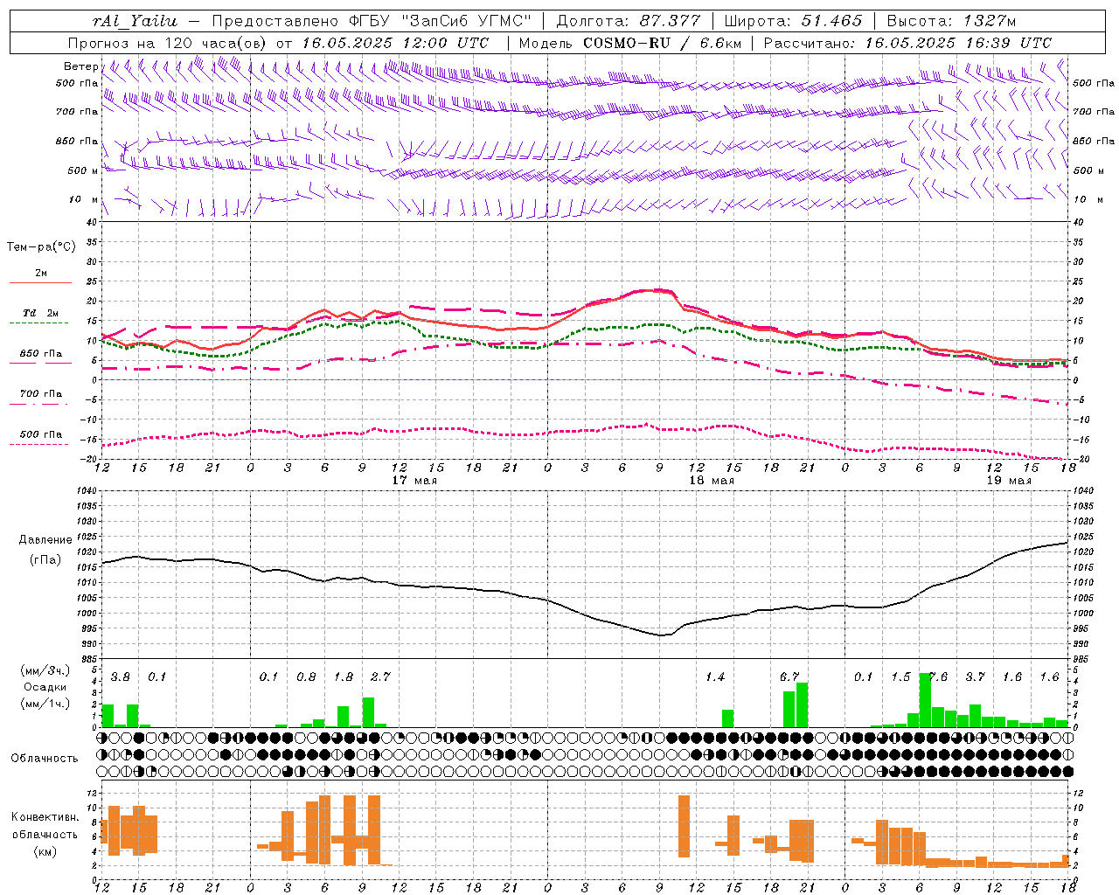This screenshot has height=895, width=1119.
Task: Click the 3.8 precipitation total value
Action: click(121, 677)
